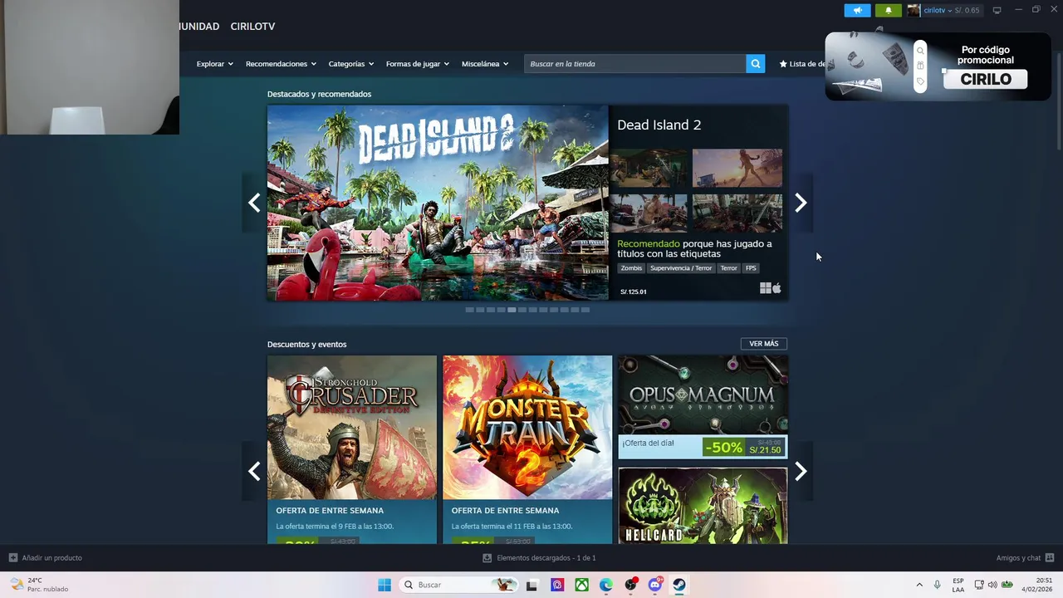Click the plus icon beside Añadir un producto

click(x=12, y=558)
